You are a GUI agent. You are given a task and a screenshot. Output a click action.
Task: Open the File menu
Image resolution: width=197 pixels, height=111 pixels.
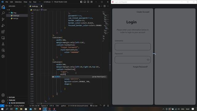click(7, 2)
